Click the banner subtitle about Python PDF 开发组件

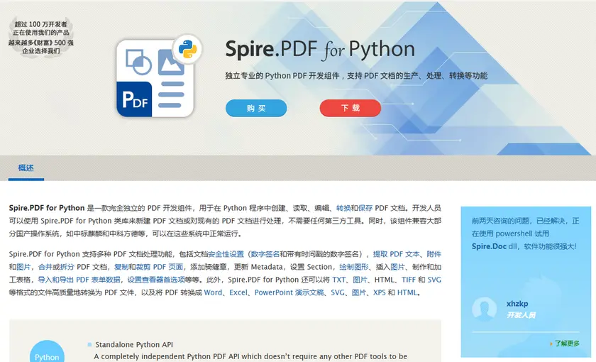[356, 76]
